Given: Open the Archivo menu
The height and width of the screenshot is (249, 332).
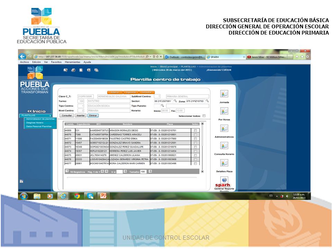Looking at the screenshot, I should 24,62.
